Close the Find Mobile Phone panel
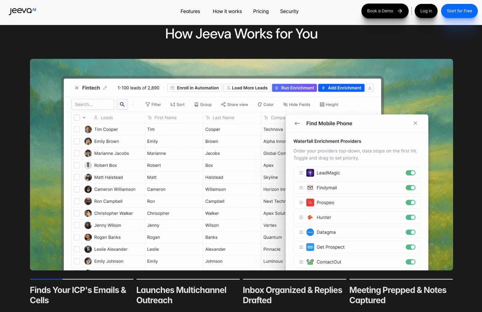The image size is (482, 312). pos(415,123)
